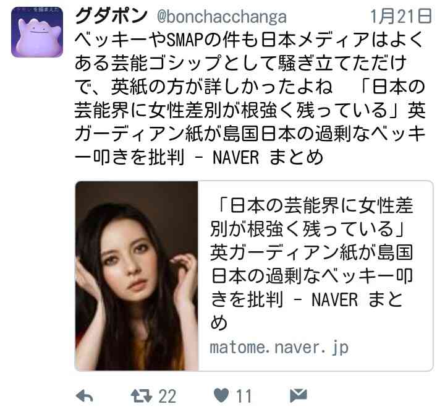Visit the @bonchacchanga handle profile
This screenshot has height=417, width=445.
coord(222,17)
